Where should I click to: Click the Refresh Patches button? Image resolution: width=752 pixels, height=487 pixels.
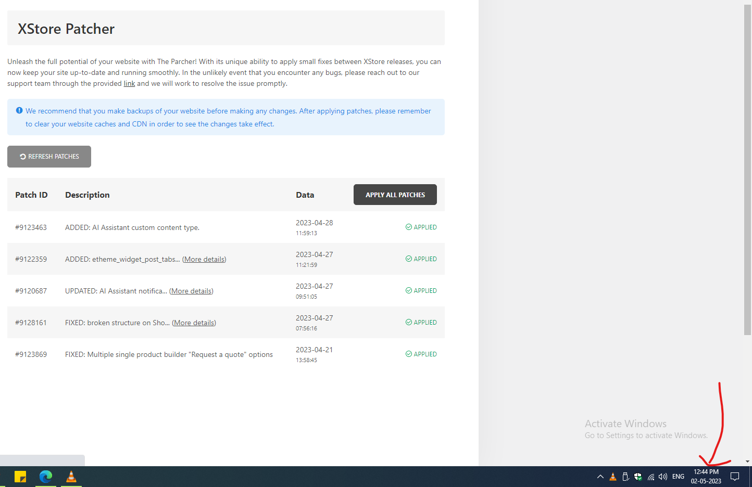(x=49, y=157)
